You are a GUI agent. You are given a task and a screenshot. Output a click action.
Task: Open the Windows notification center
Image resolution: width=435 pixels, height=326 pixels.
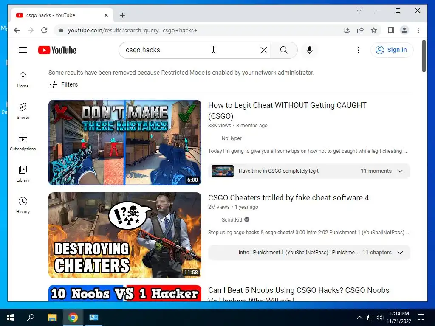tap(421, 318)
